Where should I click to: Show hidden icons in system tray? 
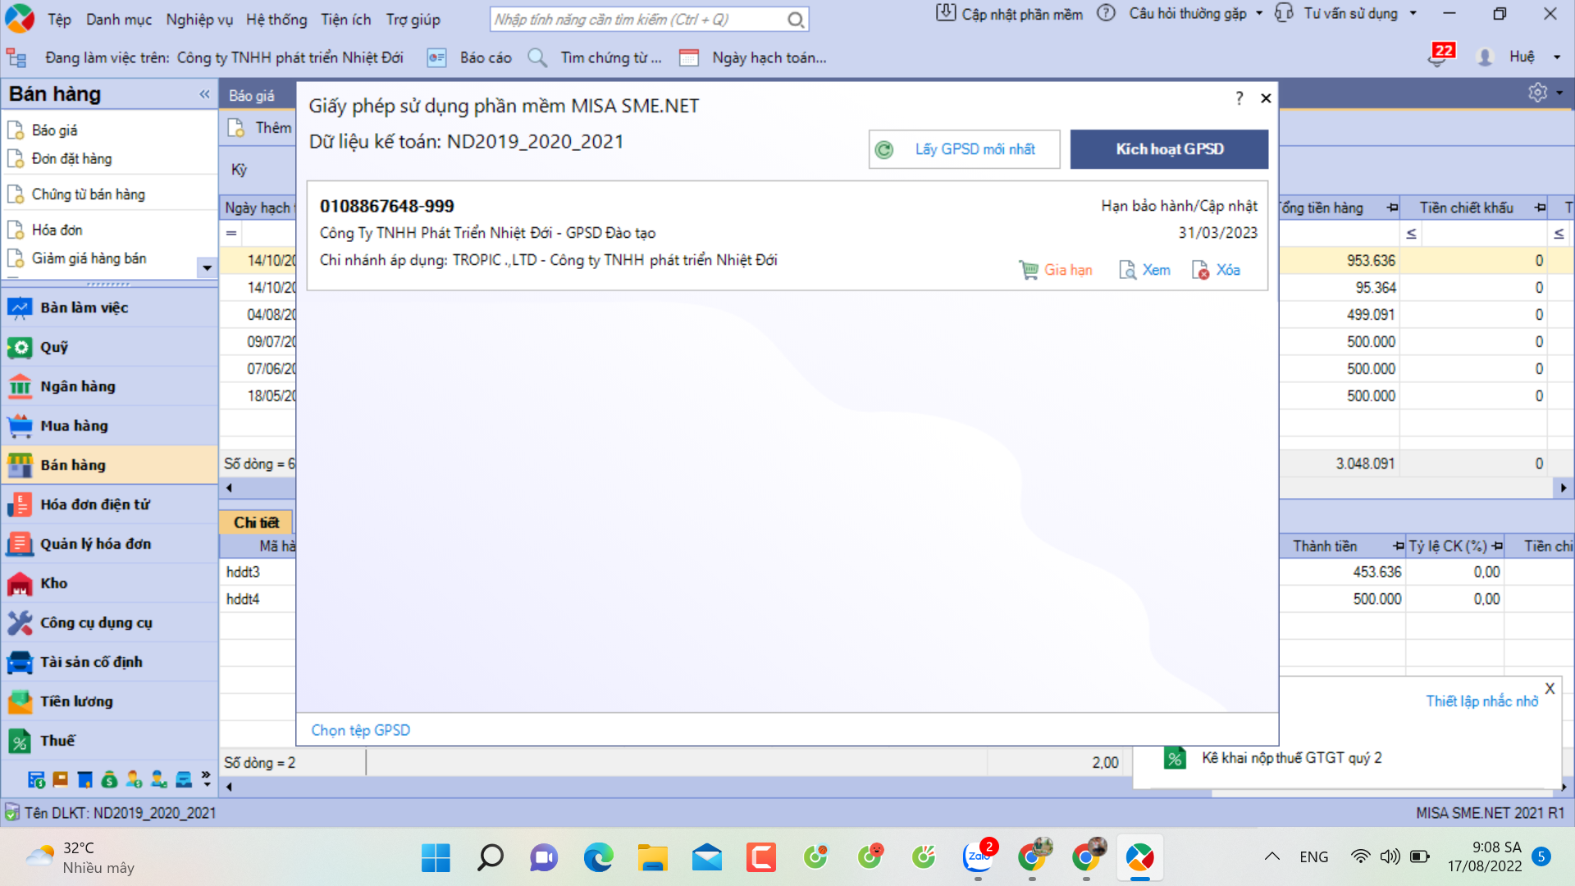[1271, 856]
